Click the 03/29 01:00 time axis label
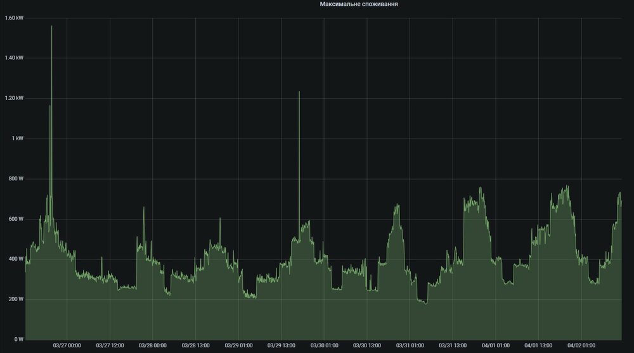 coord(238,345)
